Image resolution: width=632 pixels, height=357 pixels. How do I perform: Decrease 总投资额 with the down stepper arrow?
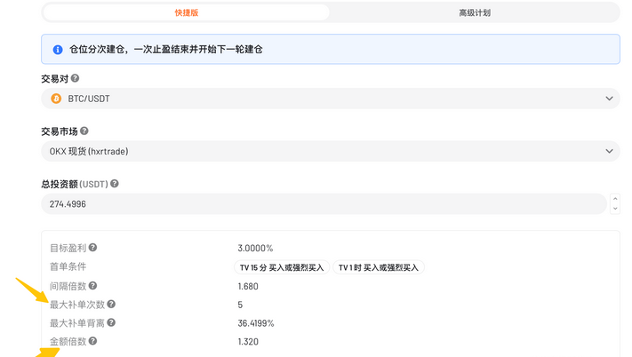coord(615,209)
